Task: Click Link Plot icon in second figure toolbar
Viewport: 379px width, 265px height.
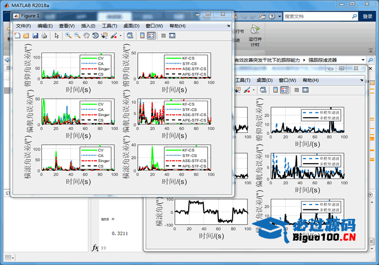Action: click(263, 90)
